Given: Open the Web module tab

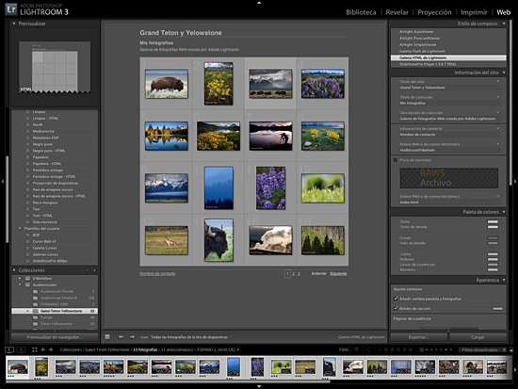Looking at the screenshot, I should [504, 12].
